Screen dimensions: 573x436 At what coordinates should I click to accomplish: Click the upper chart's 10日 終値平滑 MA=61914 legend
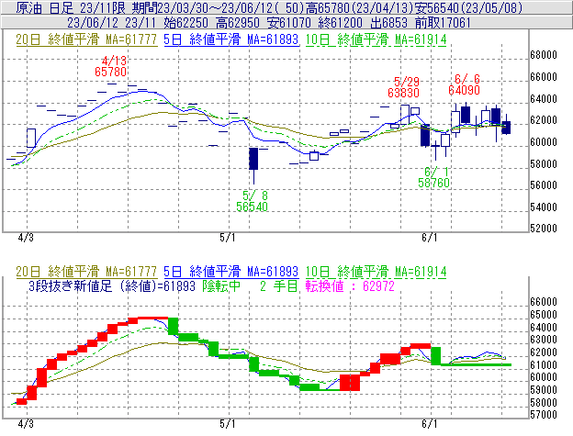point(376,39)
